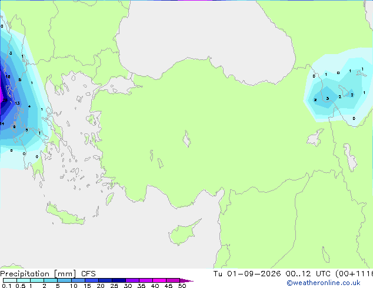The image size is (373, 288).
Task: Choose the 40–45 mm magenta legend swatch
Action: click(159, 280)
